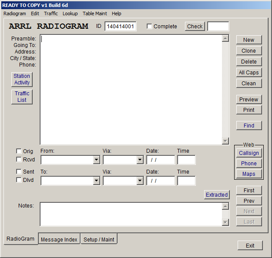Tick the Complete checkbox
This screenshot has height=258, width=272.
149,27
